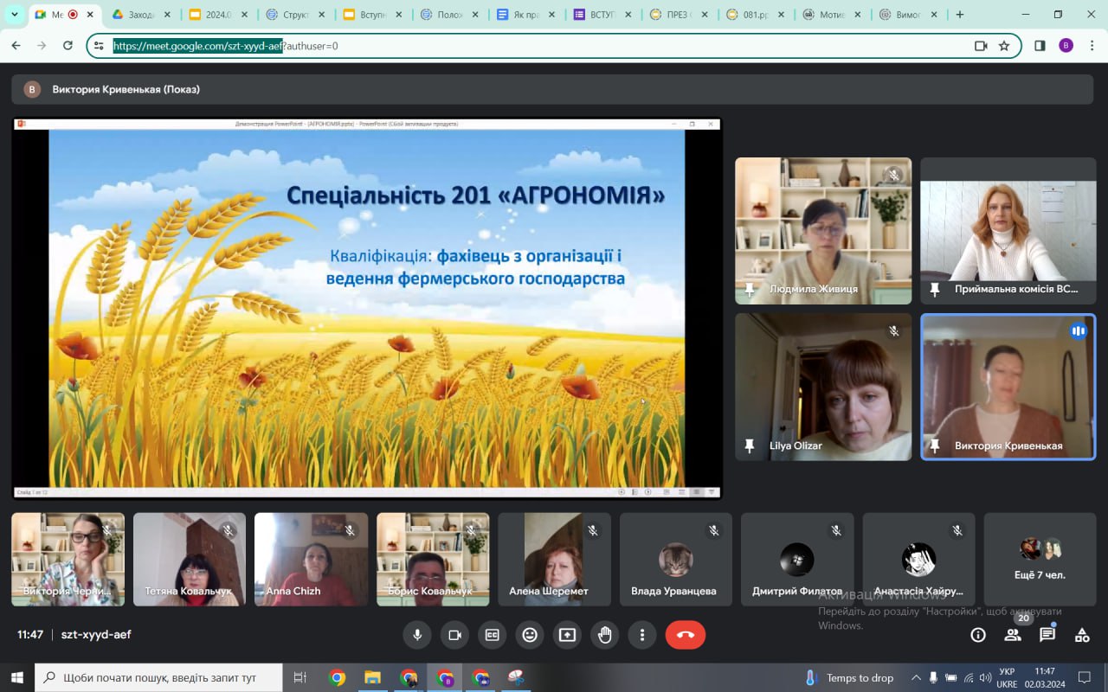The height and width of the screenshot is (692, 1108).
Task: Switch to the "ВСТУП" browser tab
Action: 601,15
